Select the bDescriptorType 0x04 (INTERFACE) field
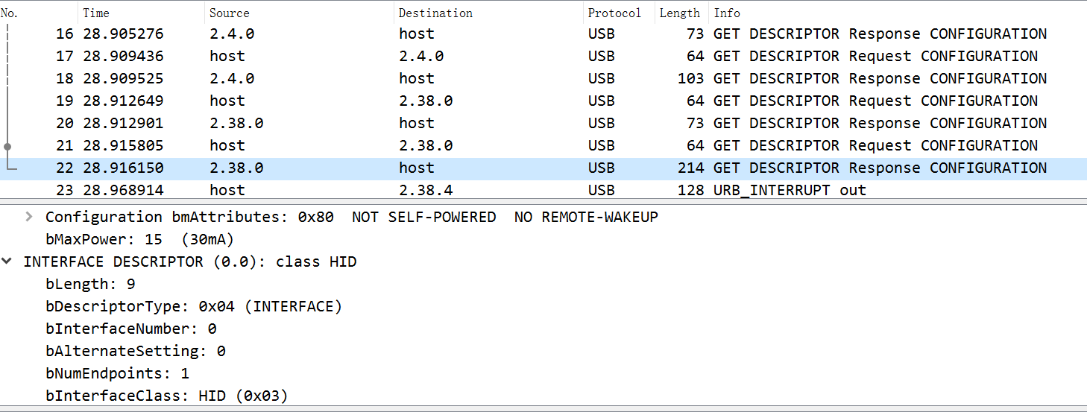The width and height of the screenshot is (1087, 412). click(x=193, y=306)
